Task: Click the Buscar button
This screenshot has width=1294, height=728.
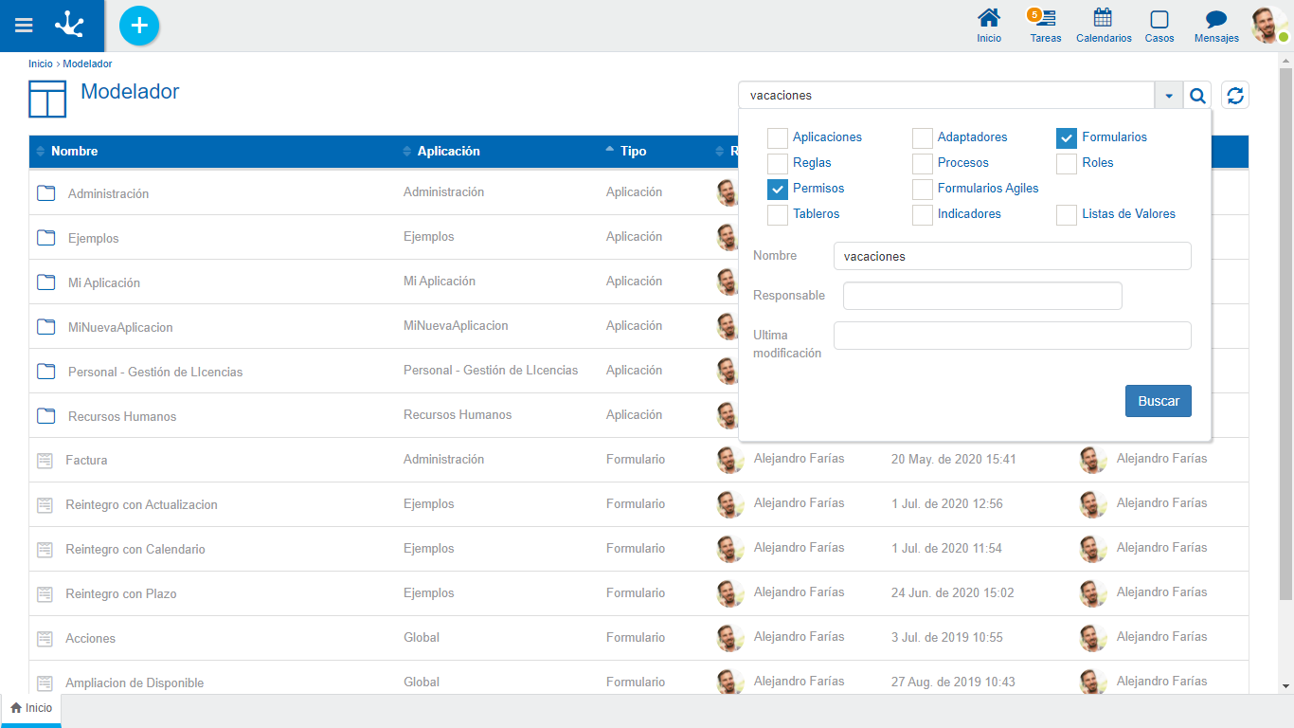Action: pos(1158,401)
